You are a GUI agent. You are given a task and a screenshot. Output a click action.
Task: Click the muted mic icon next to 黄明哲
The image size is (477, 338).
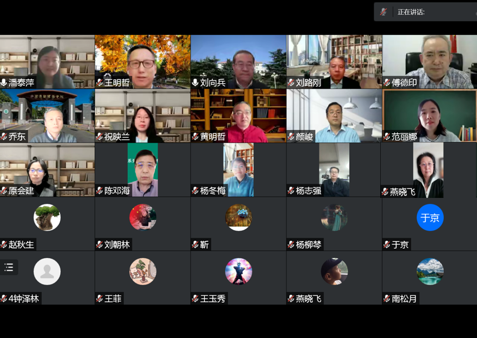(195, 137)
